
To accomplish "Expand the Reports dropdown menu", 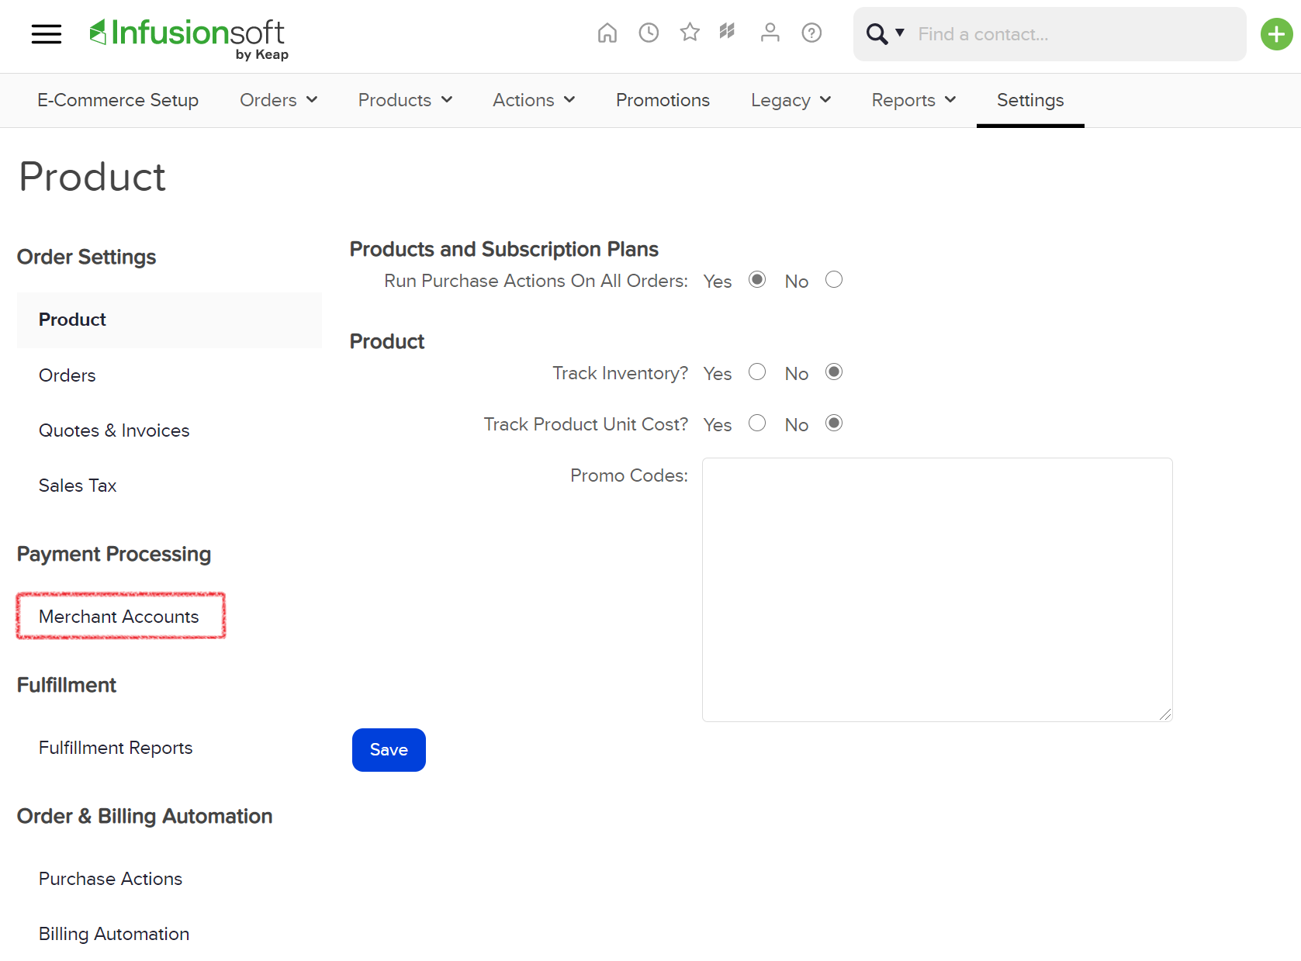I will coord(913,100).
